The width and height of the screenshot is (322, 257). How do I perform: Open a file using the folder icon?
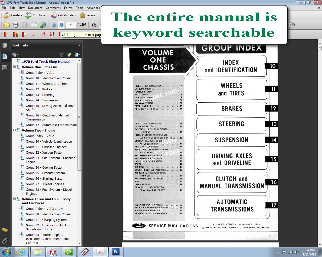(7, 25)
